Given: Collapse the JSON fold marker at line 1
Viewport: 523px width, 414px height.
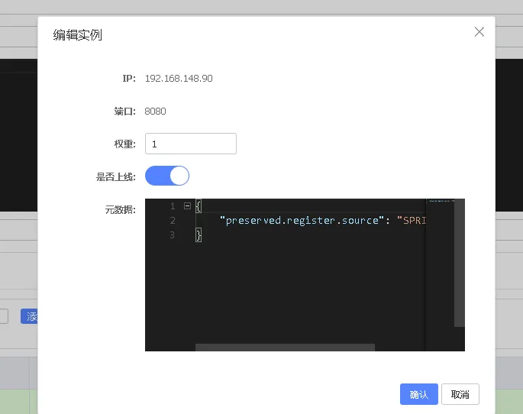Looking at the screenshot, I should [x=187, y=206].
